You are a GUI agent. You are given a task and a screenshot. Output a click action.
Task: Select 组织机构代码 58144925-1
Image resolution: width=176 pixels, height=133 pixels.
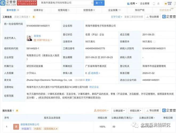tap(33, 49)
